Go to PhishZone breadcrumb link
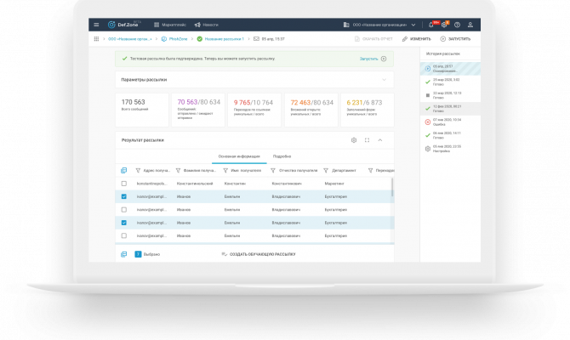570x340 pixels. (175, 39)
